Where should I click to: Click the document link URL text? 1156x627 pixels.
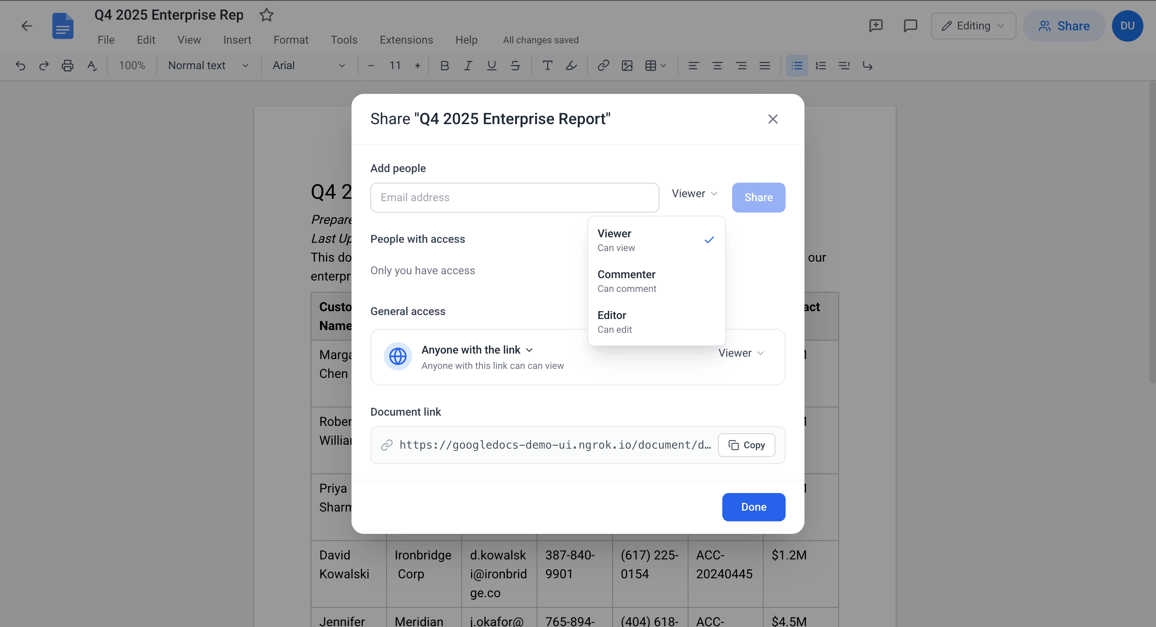point(555,445)
